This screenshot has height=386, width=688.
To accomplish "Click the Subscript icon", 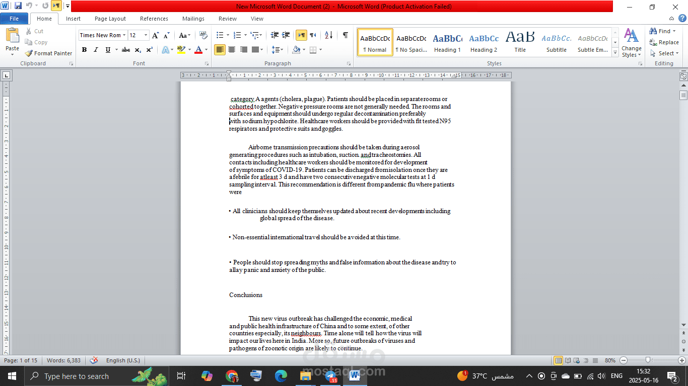I will pos(137,50).
